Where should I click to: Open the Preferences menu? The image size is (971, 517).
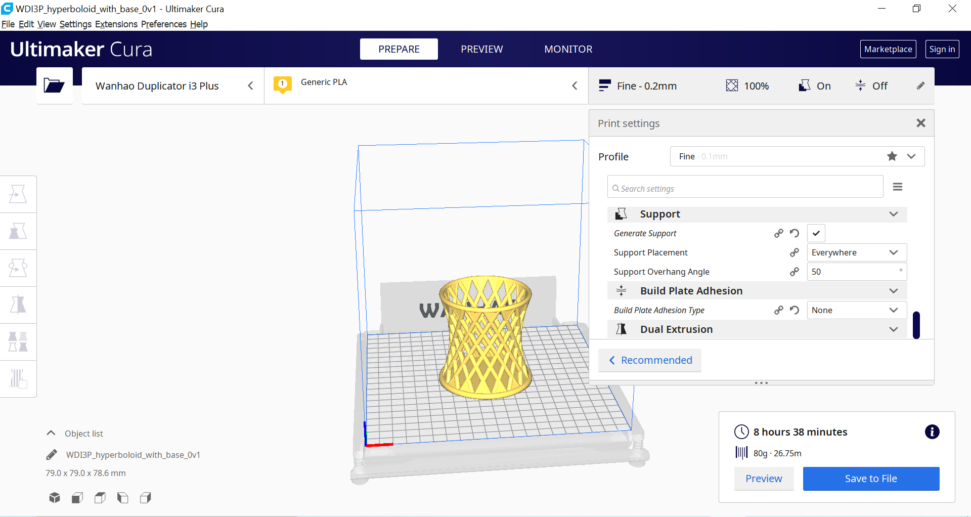coord(164,24)
